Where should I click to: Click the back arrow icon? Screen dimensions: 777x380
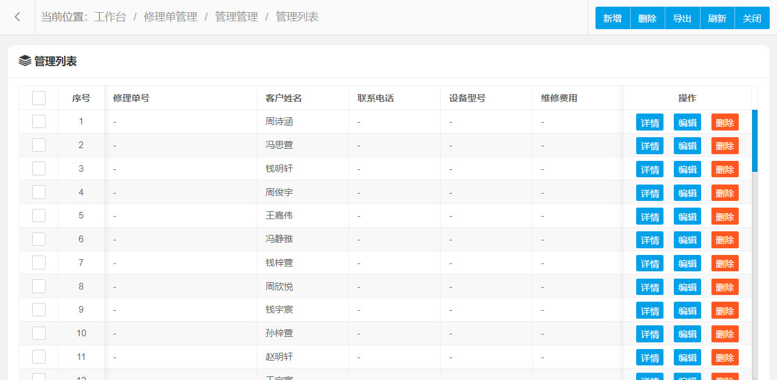[18, 17]
